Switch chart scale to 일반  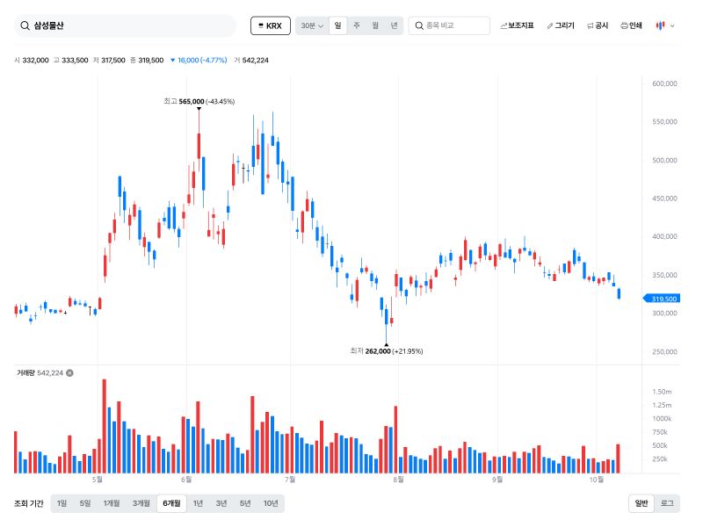click(641, 503)
